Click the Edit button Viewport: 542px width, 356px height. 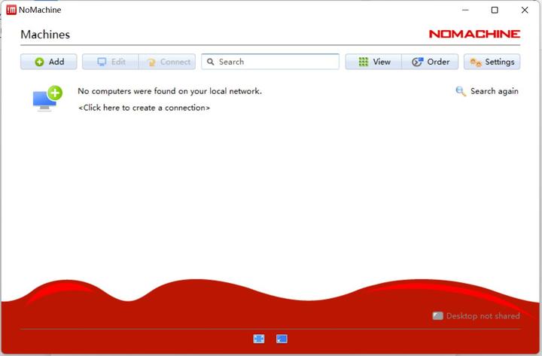coord(111,62)
